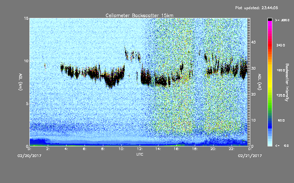
Task: Click the 30 kft tick label
Action: point(253,68)
